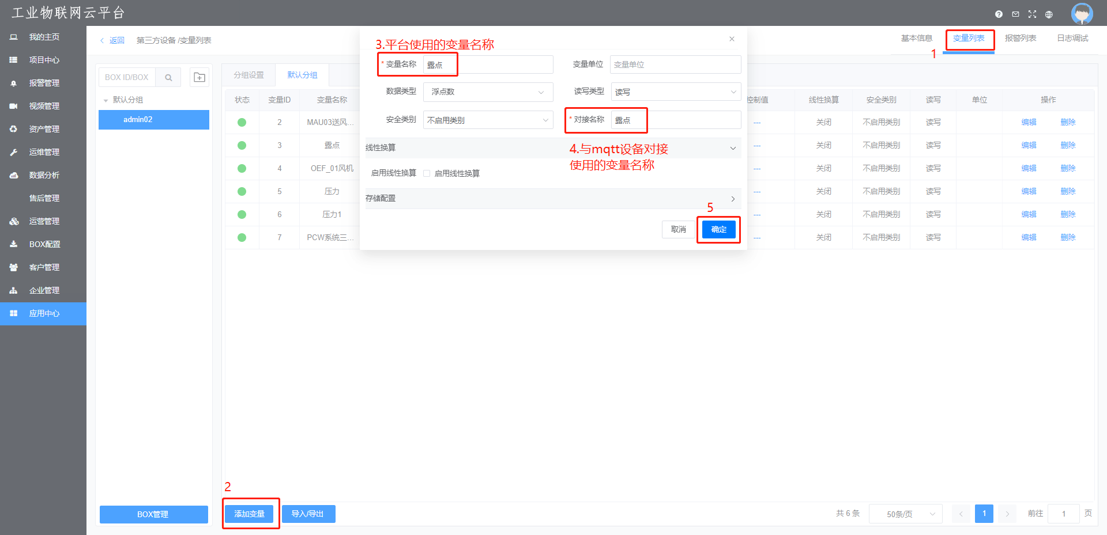This screenshot has height=535, width=1107.
Task: Click the help question mark icon
Action: click(x=999, y=14)
